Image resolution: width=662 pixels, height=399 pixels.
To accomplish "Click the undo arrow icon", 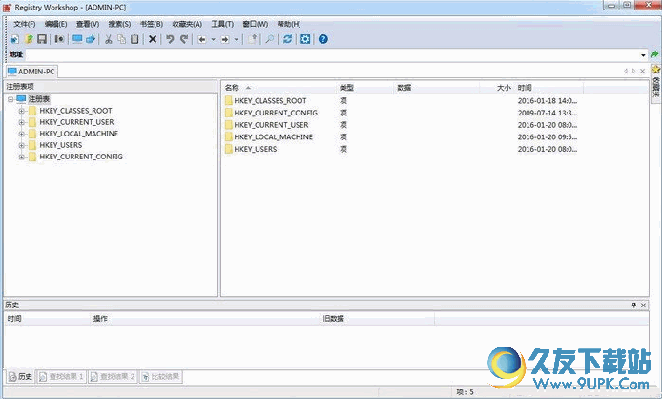I will click(x=170, y=39).
